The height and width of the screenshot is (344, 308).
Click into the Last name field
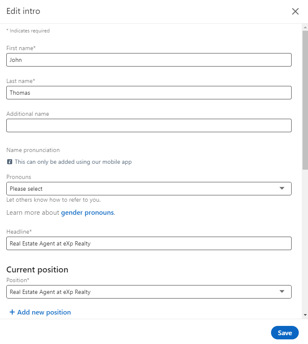tap(149, 93)
